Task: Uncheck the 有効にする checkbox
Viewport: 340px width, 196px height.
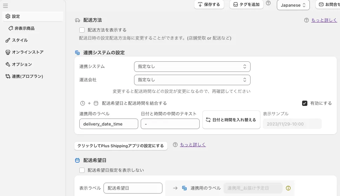Action: point(305,103)
